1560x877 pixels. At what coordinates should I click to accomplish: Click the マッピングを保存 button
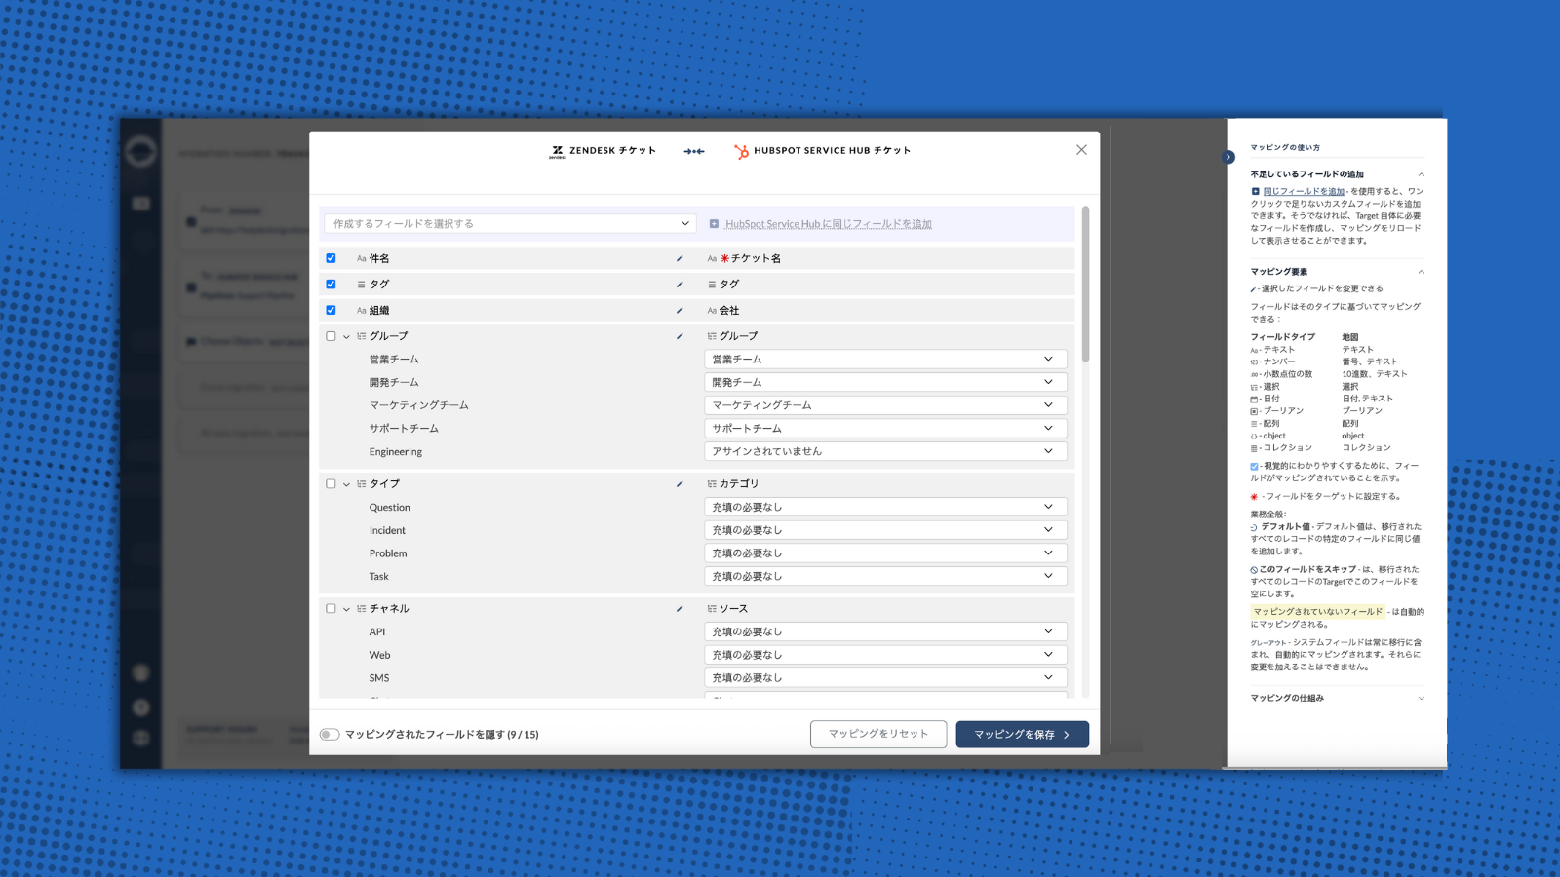[1022, 735]
